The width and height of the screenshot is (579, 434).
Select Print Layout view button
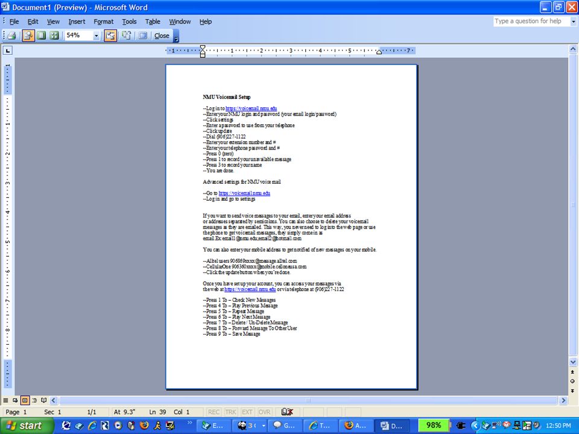pos(25,400)
